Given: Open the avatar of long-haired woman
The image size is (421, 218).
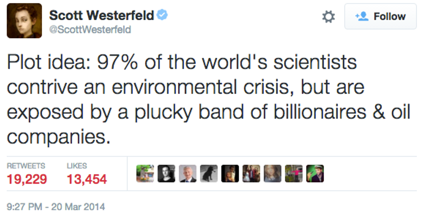Looking at the screenshot, I should tap(272, 174).
